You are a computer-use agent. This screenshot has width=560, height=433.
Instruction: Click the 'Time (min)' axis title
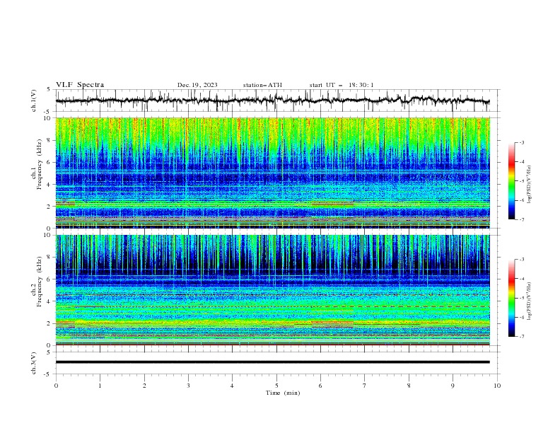pyautogui.click(x=283, y=393)
